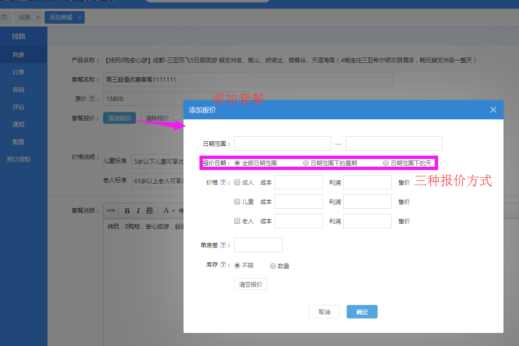Viewport: 519px width, 346px height.
Task: Click the help icon next to 价格
Action: (223, 183)
